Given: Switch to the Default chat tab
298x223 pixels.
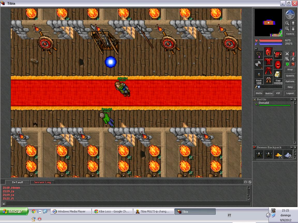Looking at the screenshot, I should 18,182.
